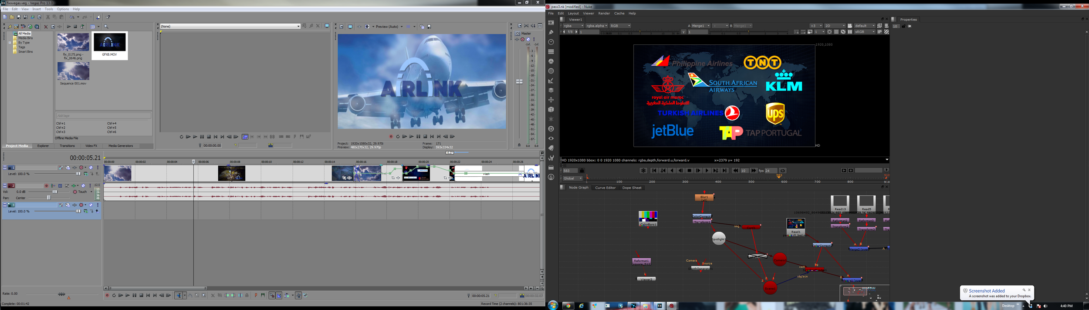Open the Nuke Transform nodes move icon
Screen dimensions: 1089x310
551,100
